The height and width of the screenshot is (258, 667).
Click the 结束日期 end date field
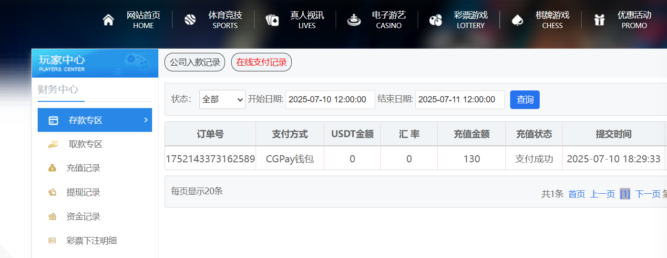tap(460, 99)
